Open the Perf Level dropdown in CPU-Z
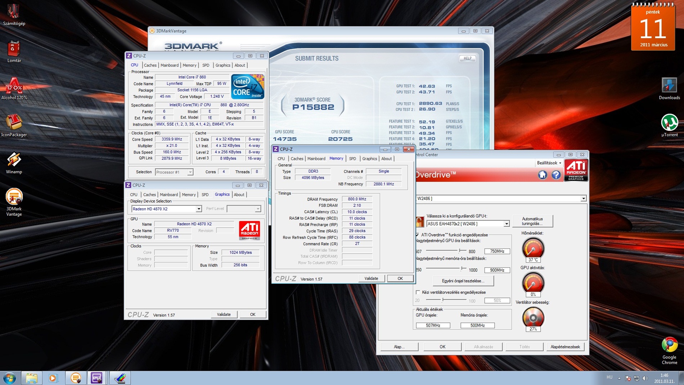 [x=258, y=209]
